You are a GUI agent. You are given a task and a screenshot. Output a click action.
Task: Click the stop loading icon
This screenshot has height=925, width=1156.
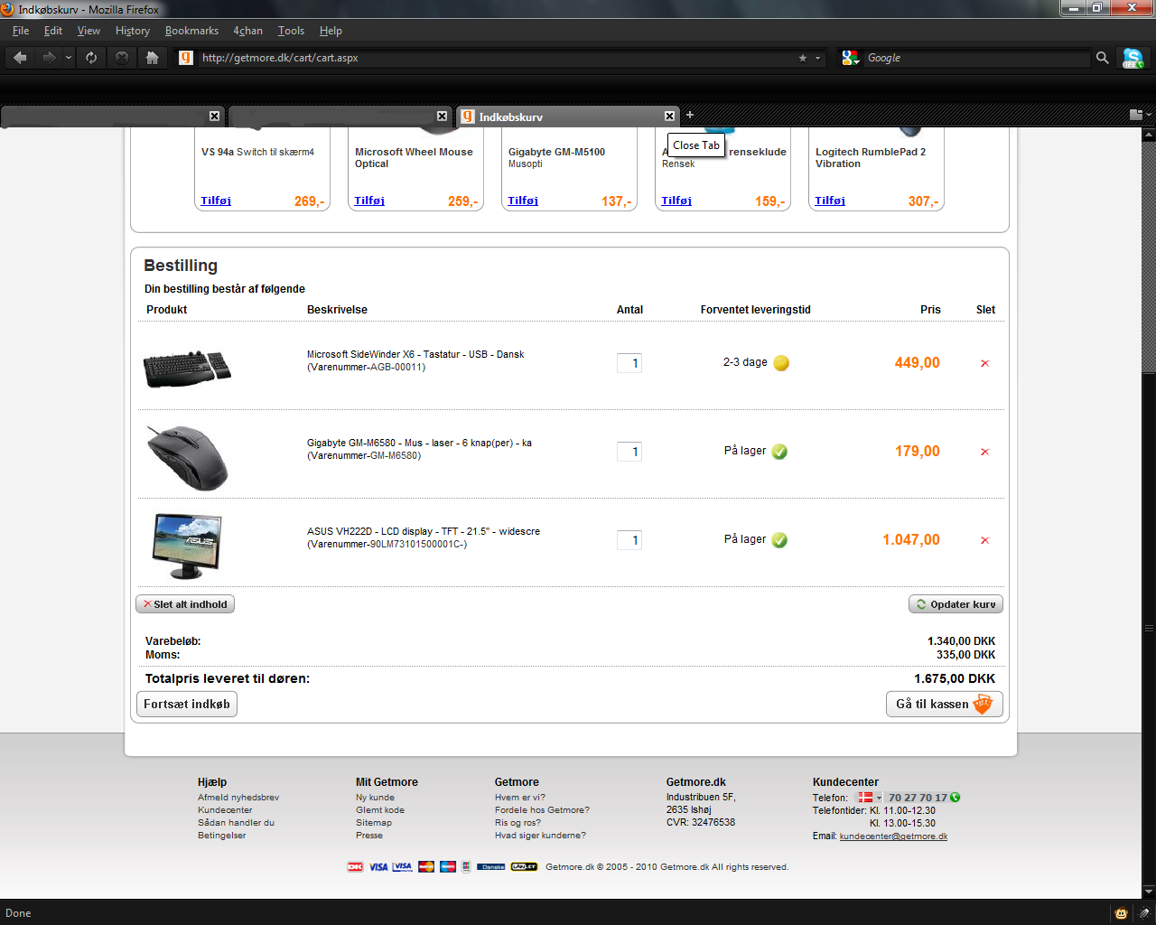click(x=122, y=58)
